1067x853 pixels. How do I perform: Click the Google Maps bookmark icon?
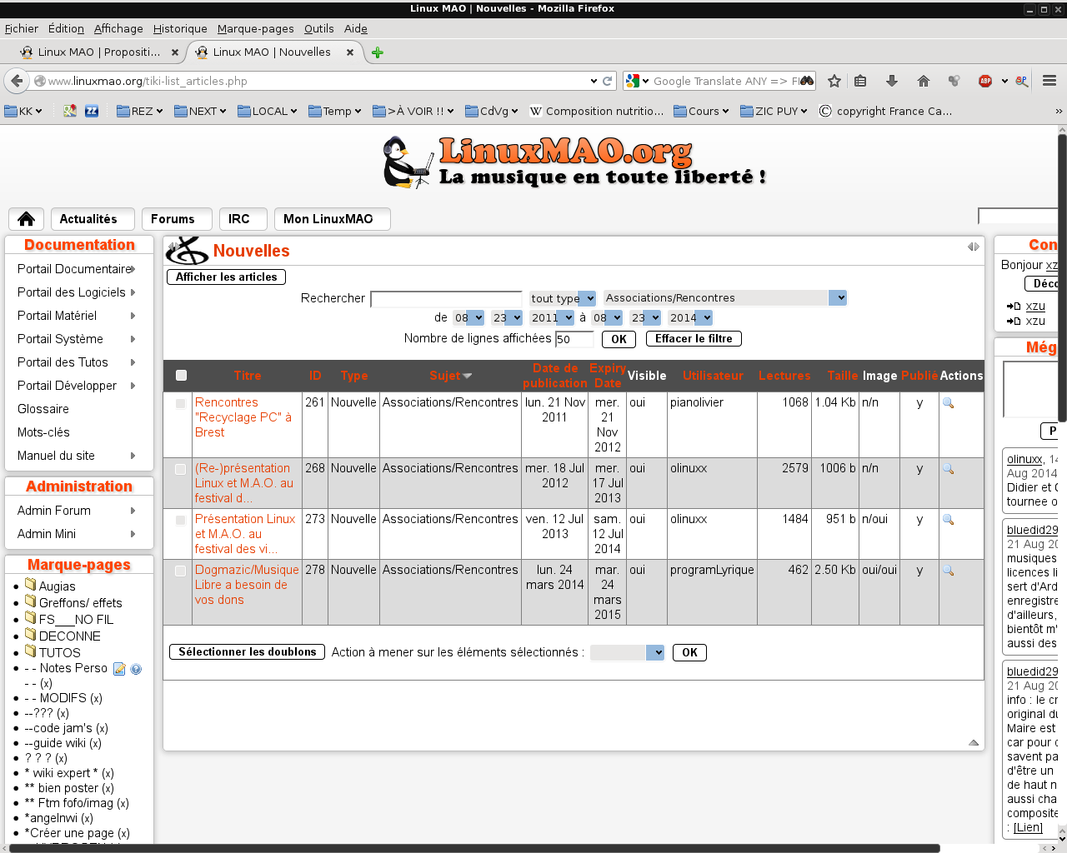[x=70, y=111]
